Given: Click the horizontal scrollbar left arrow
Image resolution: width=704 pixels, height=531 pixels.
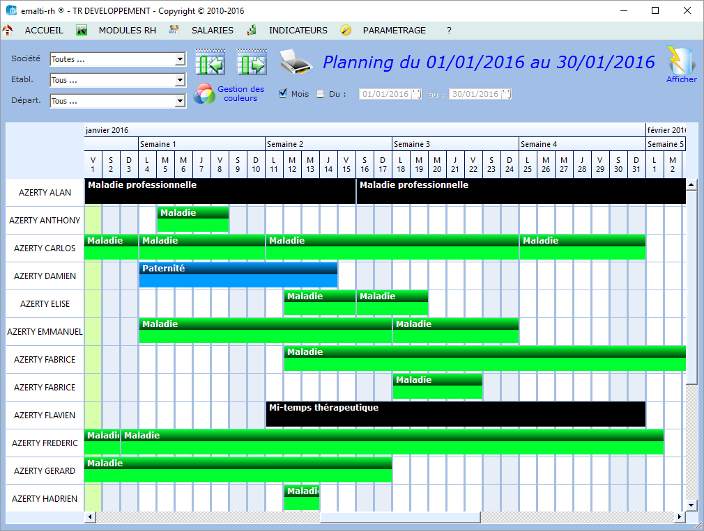Looking at the screenshot, I should click(x=90, y=517).
